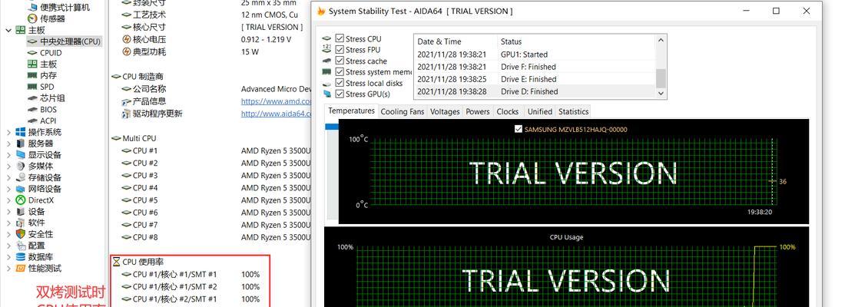Expand the 网络设备 tree node
855x307 pixels.
click(8, 189)
